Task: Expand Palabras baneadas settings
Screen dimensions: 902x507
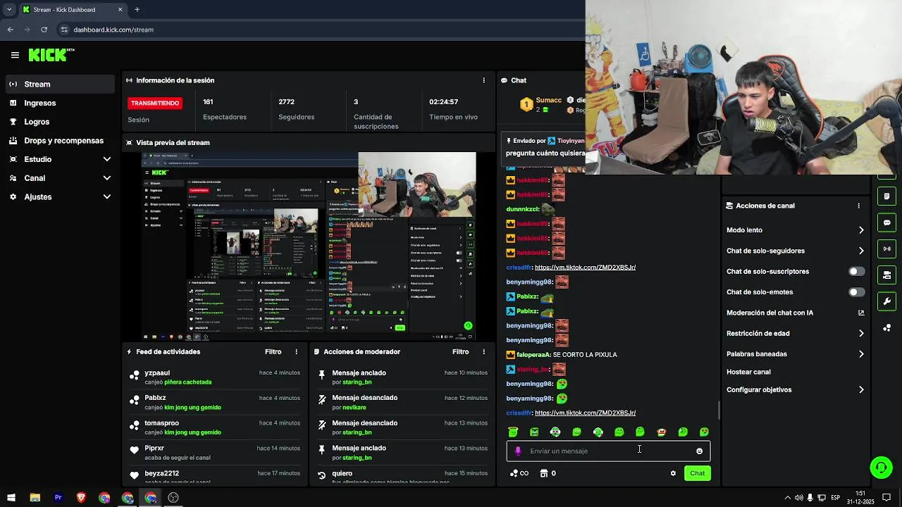Action: coord(796,354)
